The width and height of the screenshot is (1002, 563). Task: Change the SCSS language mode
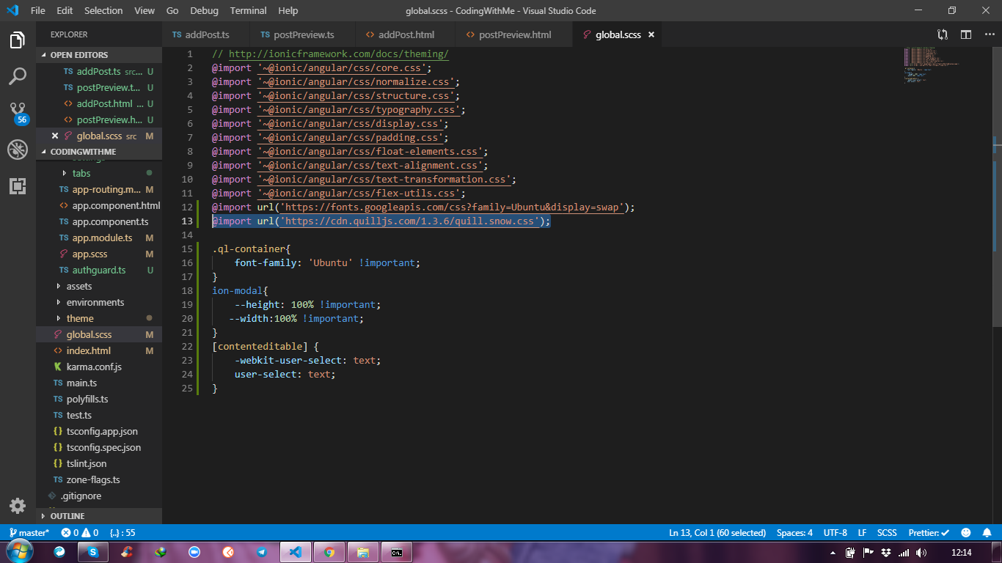pyautogui.click(x=887, y=533)
